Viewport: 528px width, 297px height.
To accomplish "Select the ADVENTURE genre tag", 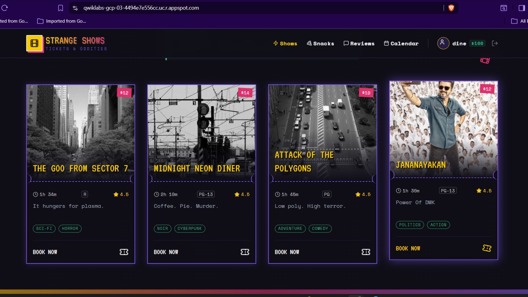I will pyautogui.click(x=290, y=229).
